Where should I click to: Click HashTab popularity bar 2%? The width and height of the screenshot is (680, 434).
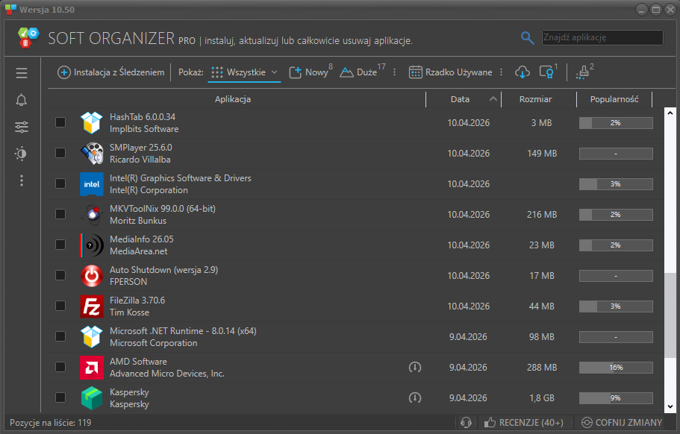pos(616,123)
